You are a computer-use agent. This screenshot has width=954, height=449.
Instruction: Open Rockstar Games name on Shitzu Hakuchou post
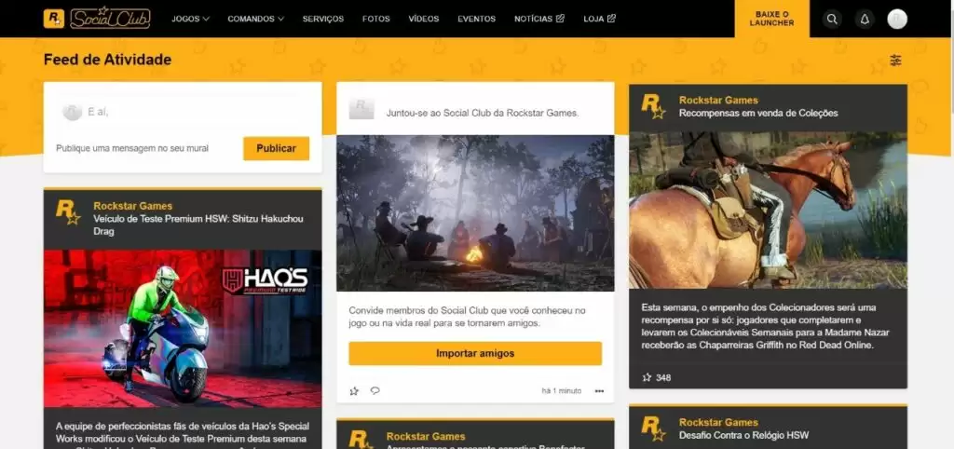[x=132, y=206]
